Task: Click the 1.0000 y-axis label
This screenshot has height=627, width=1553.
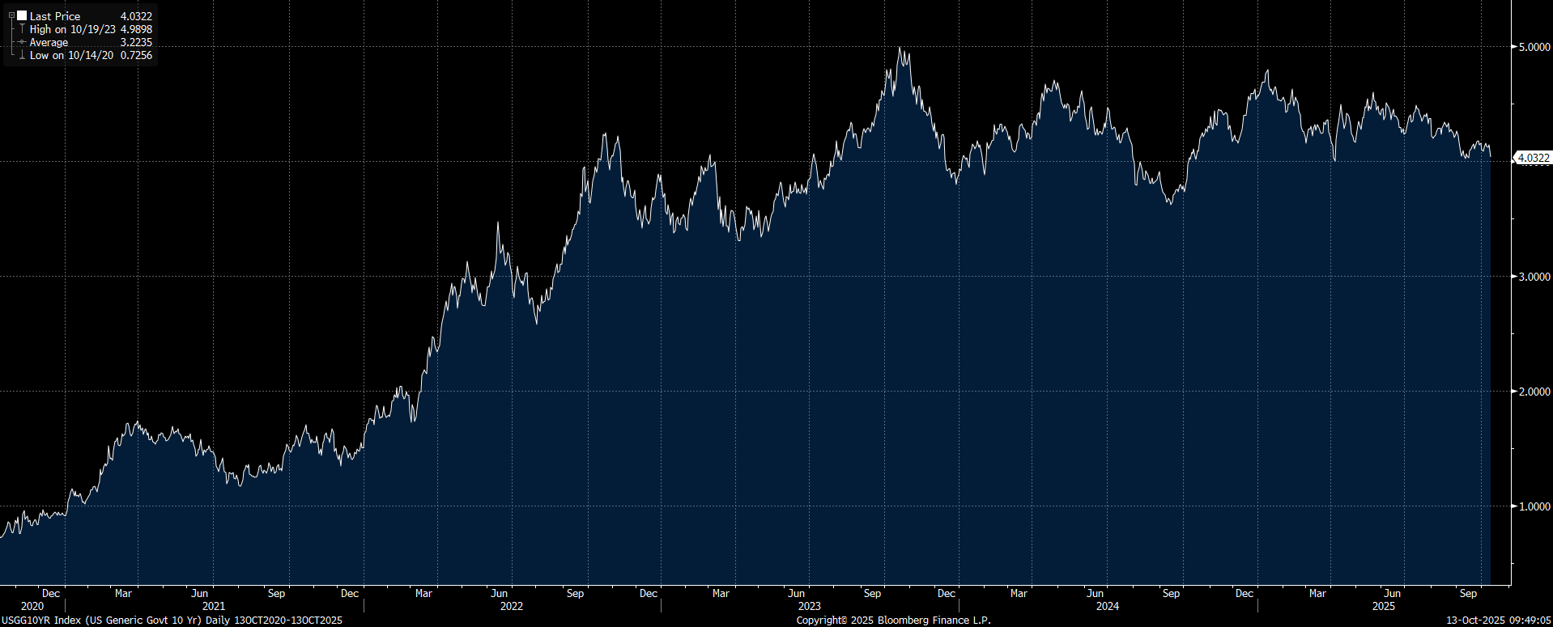Action: click(x=1534, y=506)
